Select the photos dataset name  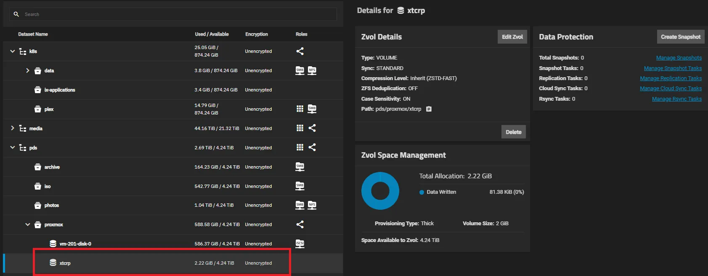(52, 205)
